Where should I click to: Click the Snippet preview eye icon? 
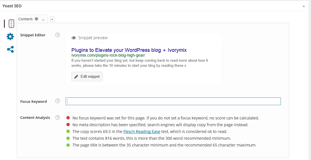pos(74,38)
